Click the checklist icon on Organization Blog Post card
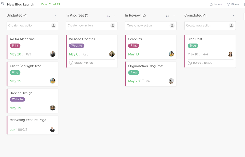Screen dimensions: 245x157 point(142,81)
